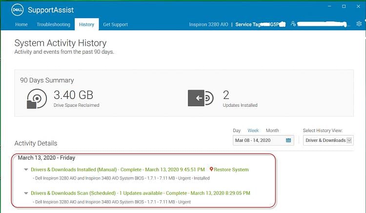Collapse the Drivers & Downloads Installed entry
366x213 pixels.
(x=26, y=170)
